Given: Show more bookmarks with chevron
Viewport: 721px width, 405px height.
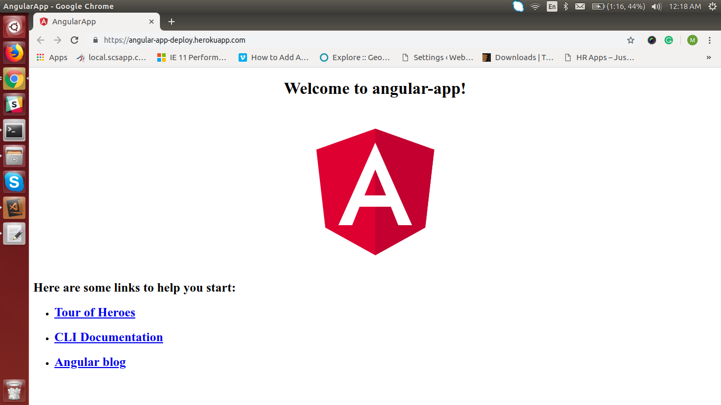Looking at the screenshot, I should 709,57.
